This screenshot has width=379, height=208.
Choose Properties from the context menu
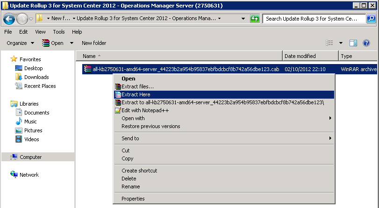tap(224, 199)
